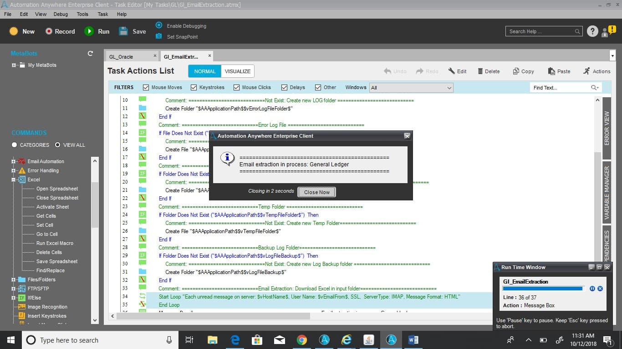Open the Tools menu

[x=82, y=14]
